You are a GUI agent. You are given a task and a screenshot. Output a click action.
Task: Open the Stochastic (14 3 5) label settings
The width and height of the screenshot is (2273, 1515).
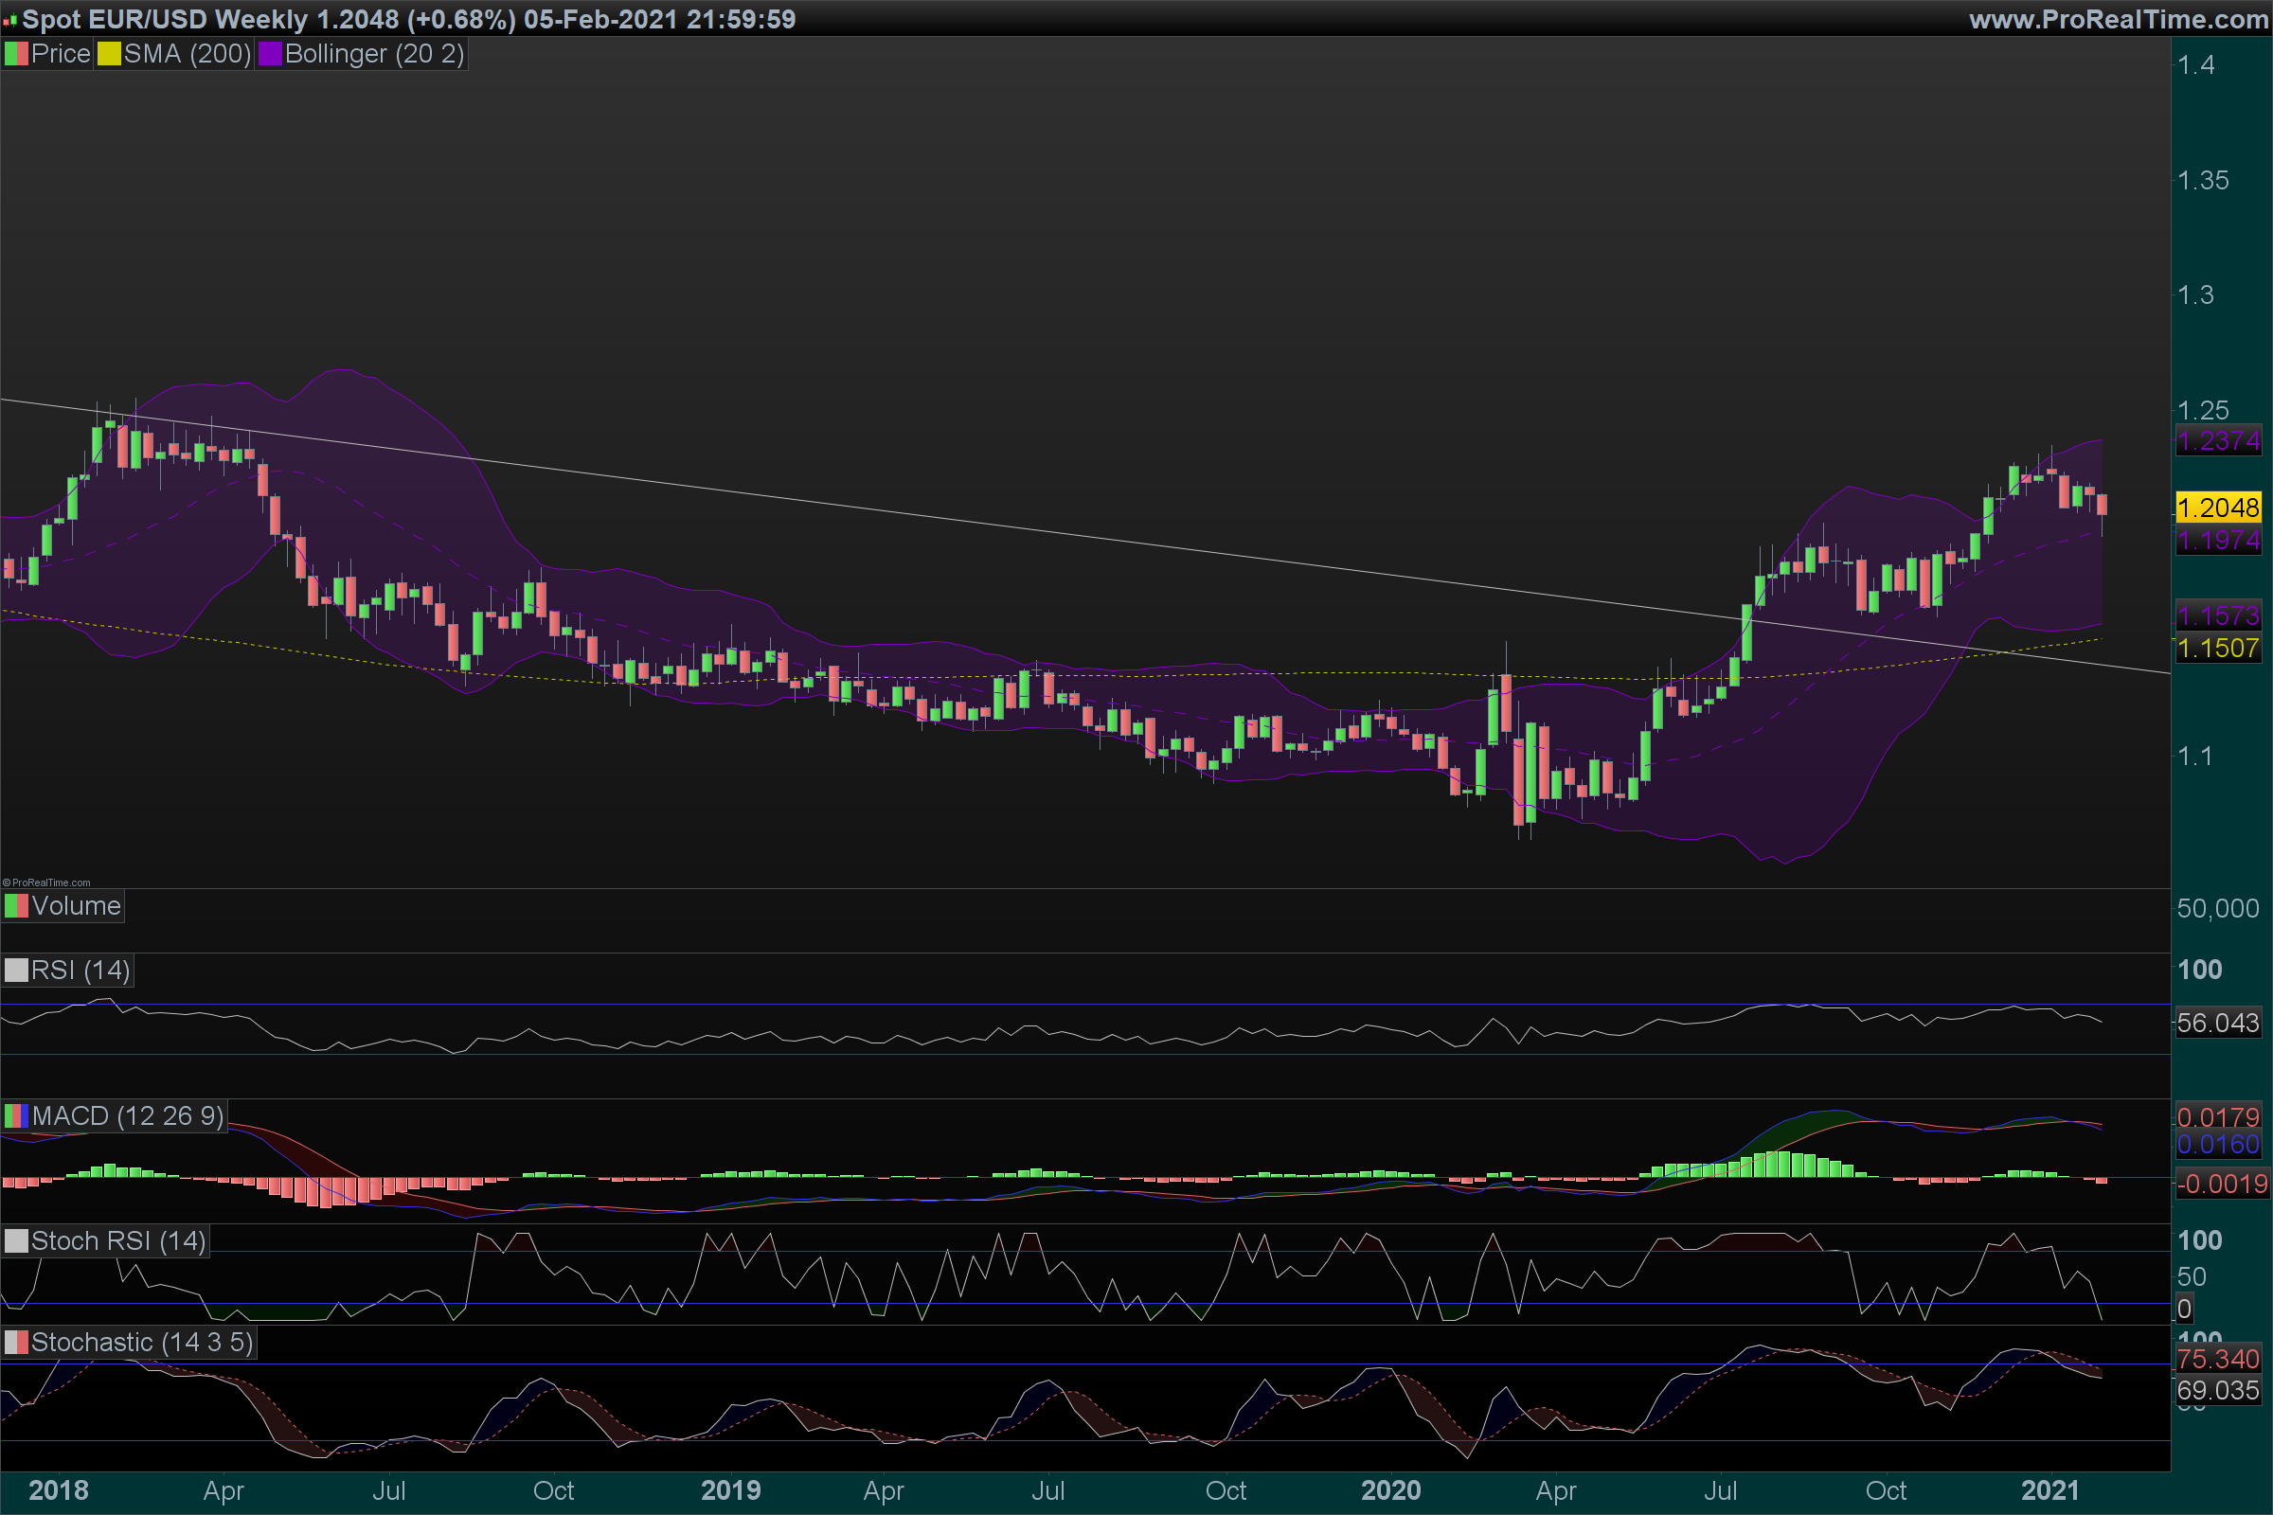tap(142, 1342)
